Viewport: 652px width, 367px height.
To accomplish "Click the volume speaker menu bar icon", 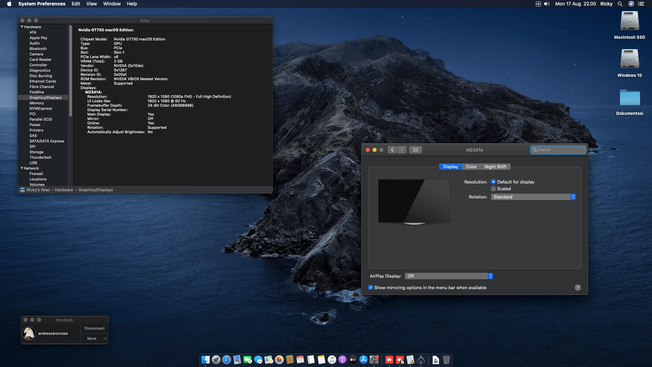I will click(547, 4).
